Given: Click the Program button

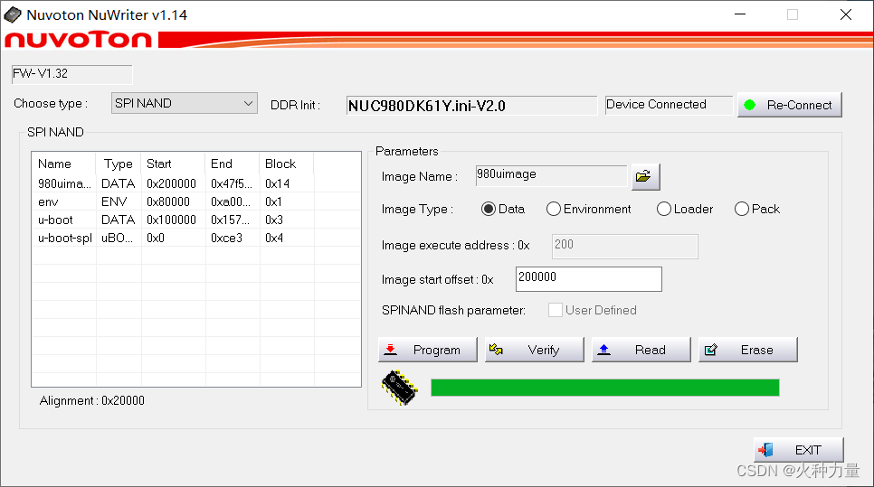Looking at the screenshot, I should pos(428,350).
